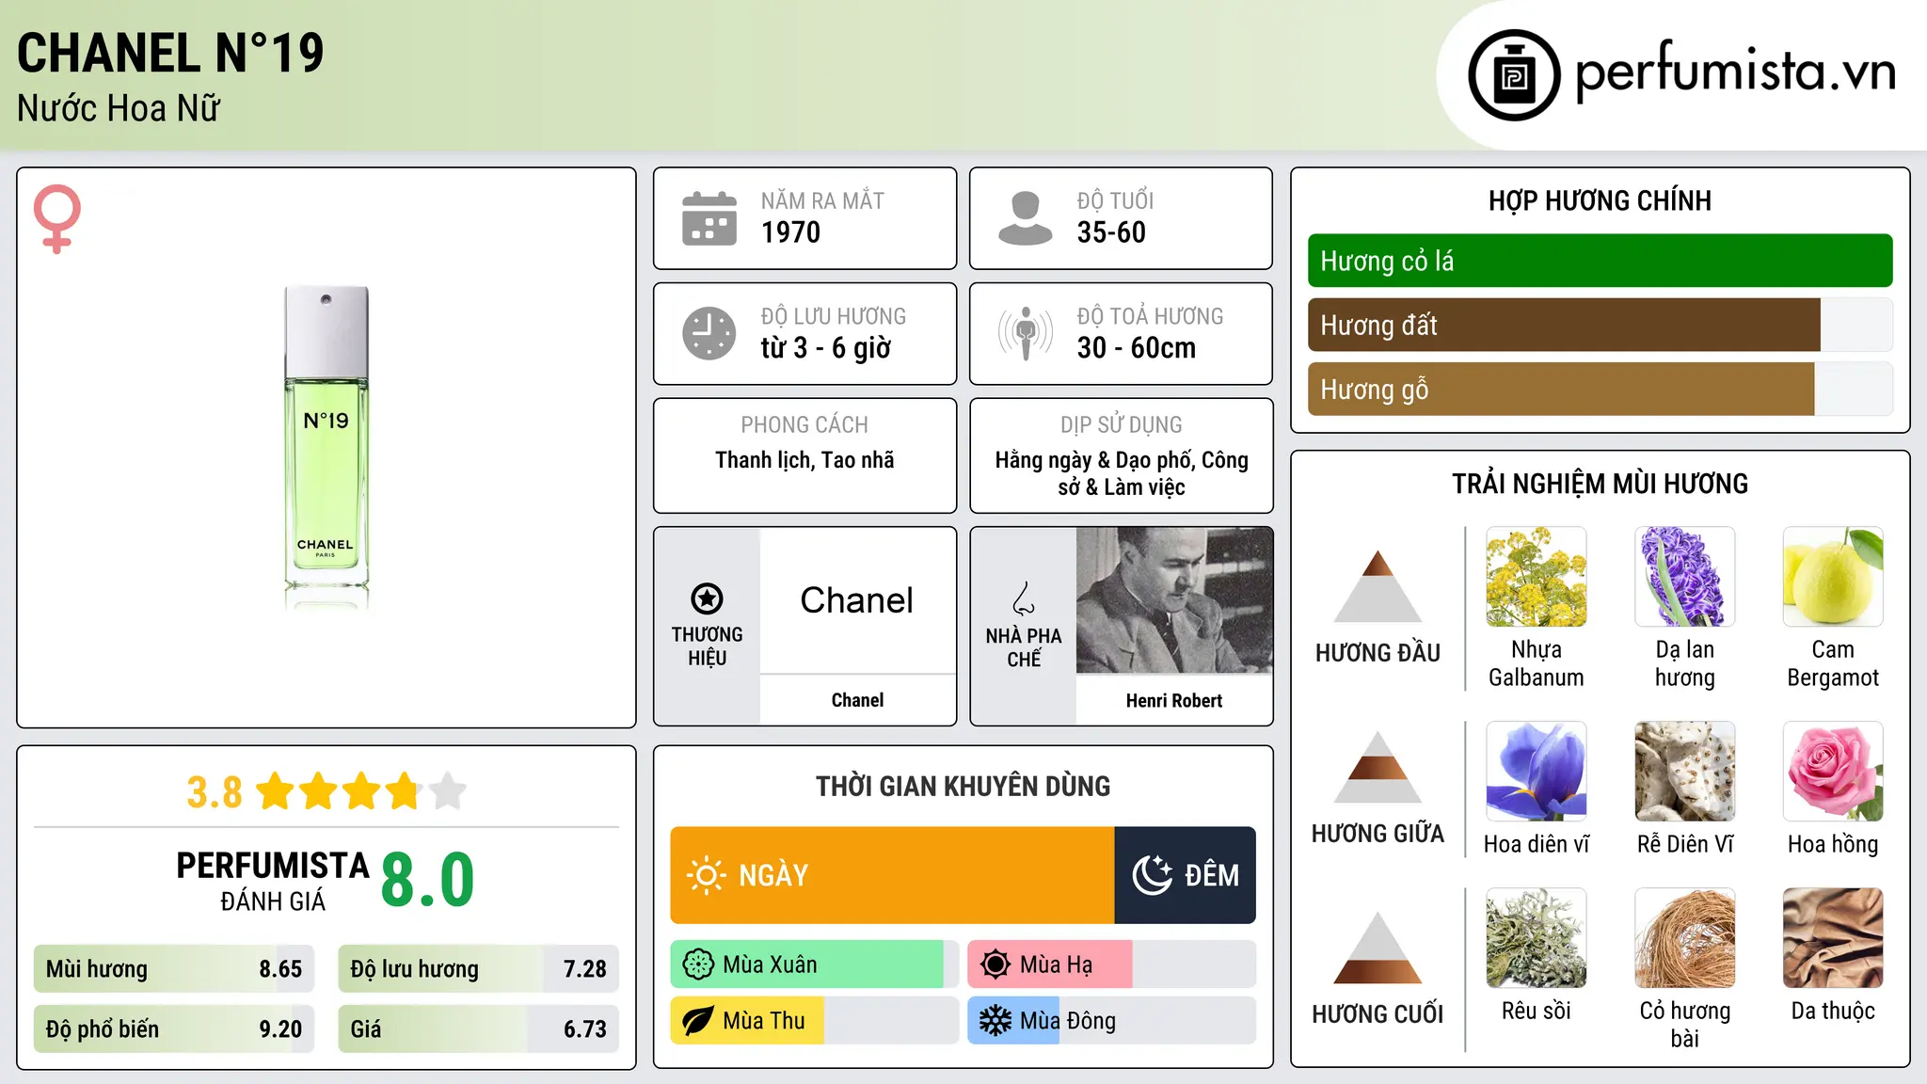Click the flower icon beside Mùa Xuân
Viewport: 1927px width, 1084px height.
[x=698, y=964]
